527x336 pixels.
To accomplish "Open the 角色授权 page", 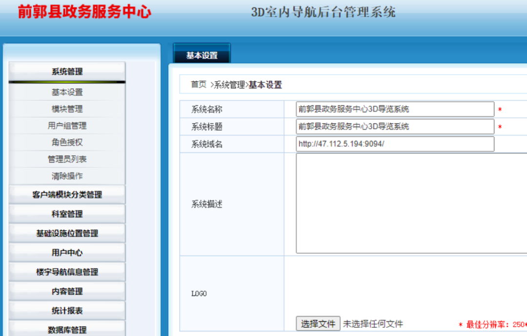I will pyautogui.click(x=67, y=141).
